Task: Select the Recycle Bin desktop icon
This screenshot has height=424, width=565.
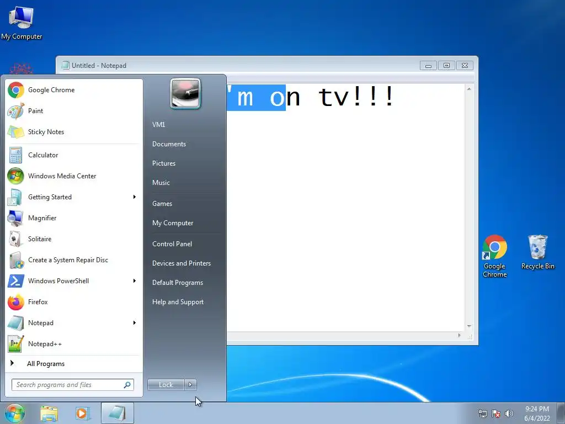Action: click(537, 252)
